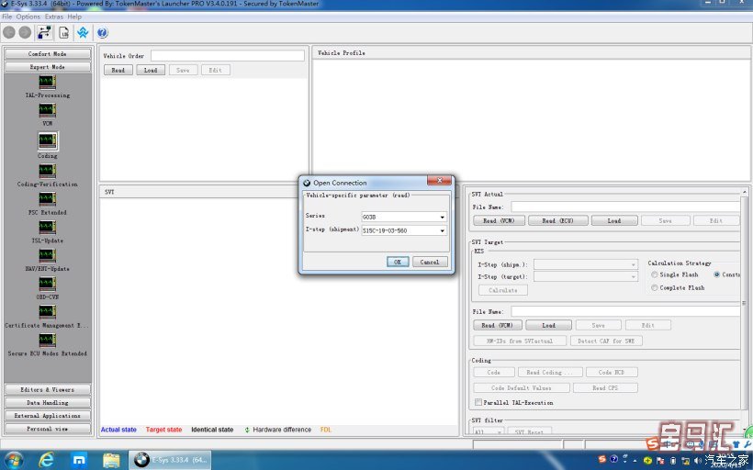Open the OBD-CVN module icon

[47, 285]
